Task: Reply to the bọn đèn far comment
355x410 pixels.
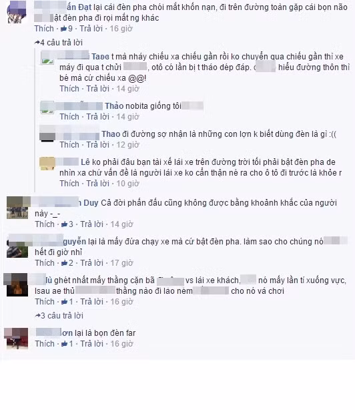Action: [x=91, y=344]
